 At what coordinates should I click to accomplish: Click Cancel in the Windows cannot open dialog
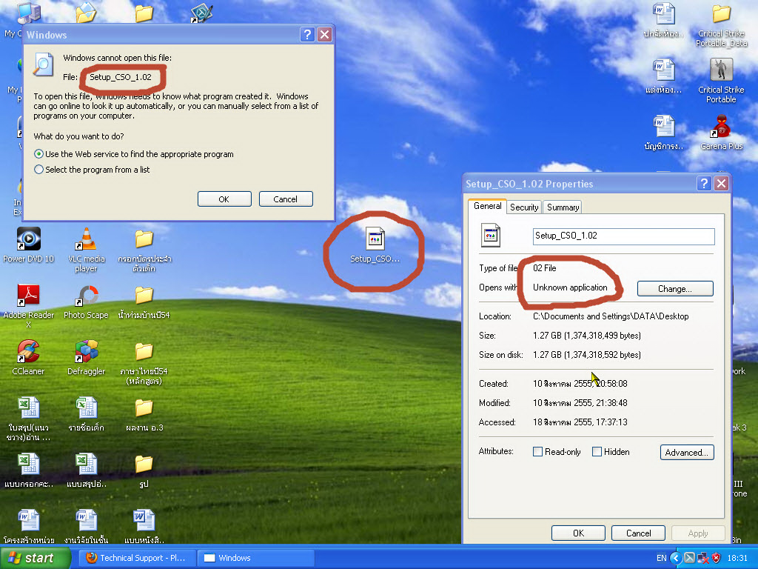click(286, 199)
